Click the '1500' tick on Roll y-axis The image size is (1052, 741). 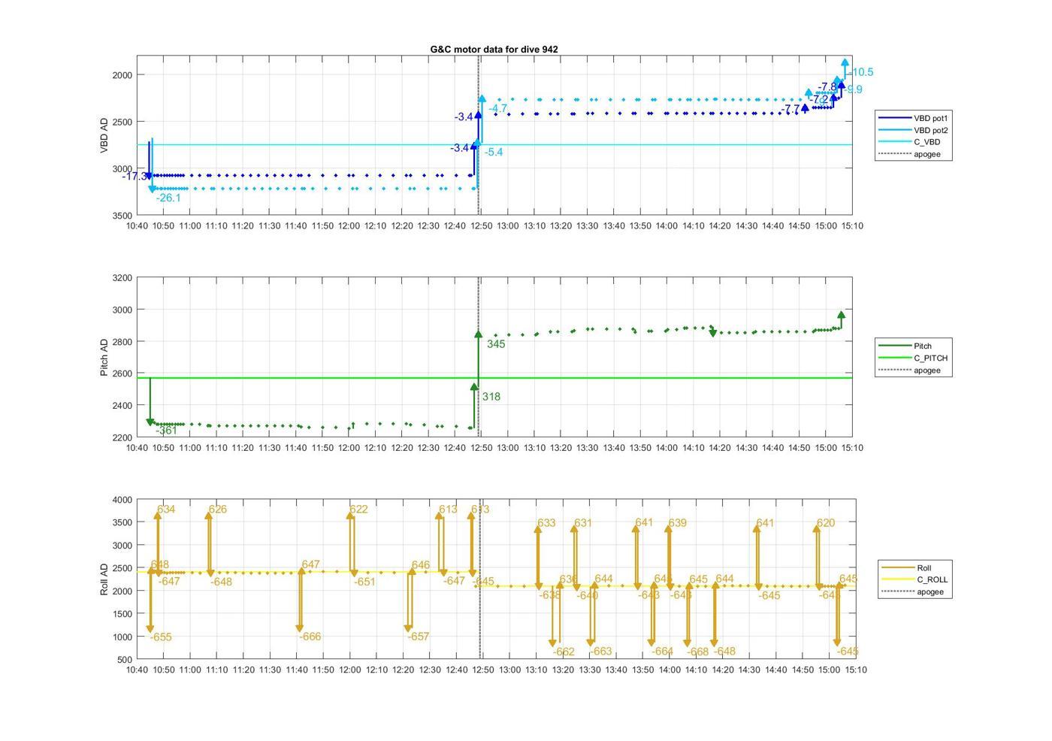(122, 614)
